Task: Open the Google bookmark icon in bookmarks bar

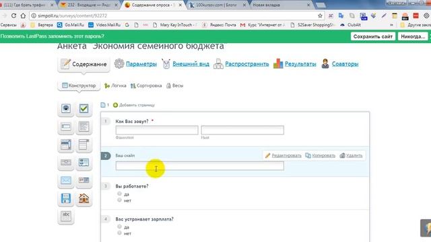Action: click(x=127, y=25)
